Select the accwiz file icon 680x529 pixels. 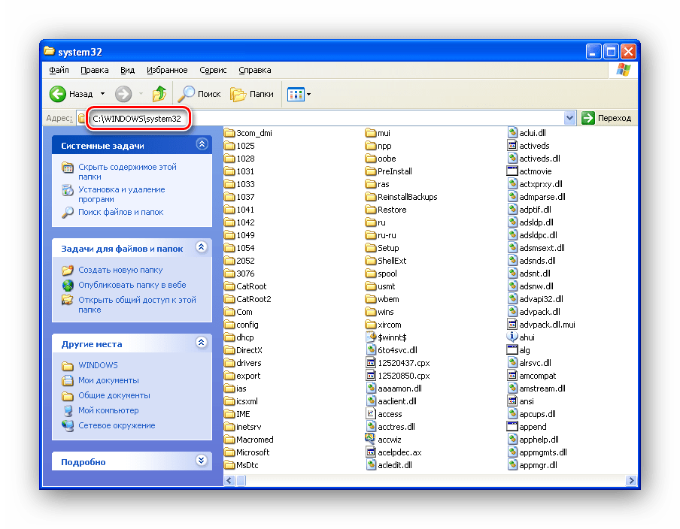(x=370, y=440)
